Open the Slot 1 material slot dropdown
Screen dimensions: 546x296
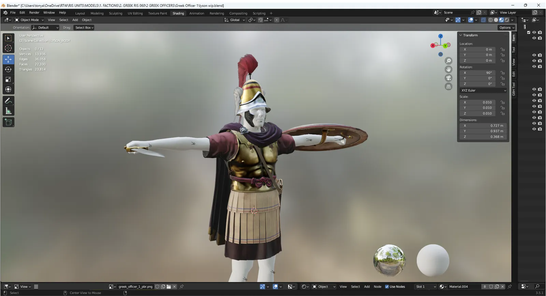pyautogui.click(x=425, y=287)
